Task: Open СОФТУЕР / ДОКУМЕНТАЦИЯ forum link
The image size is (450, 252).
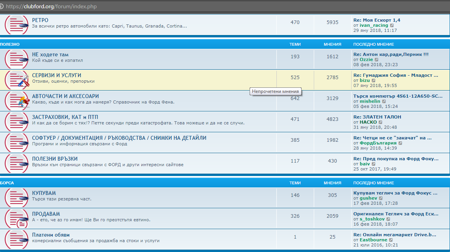Action: pyautogui.click(x=119, y=138)
